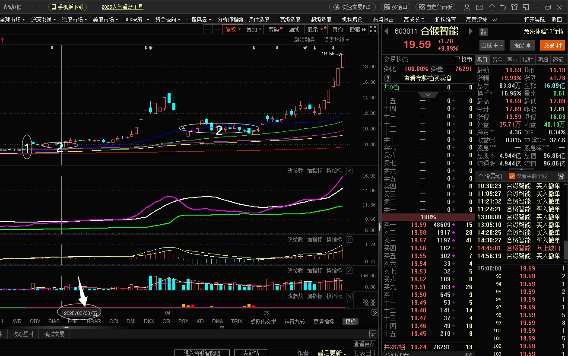Toggle the 融资融券 overlay

(305, 40)
